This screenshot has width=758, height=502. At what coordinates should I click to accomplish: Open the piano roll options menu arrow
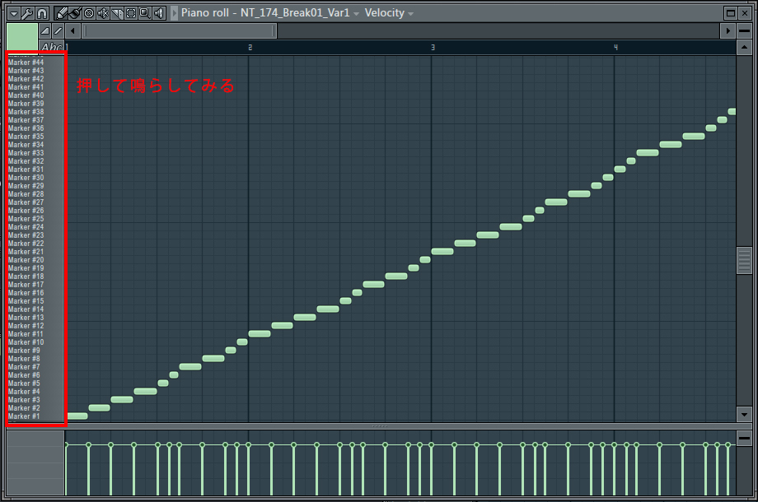tap(13, 13)
